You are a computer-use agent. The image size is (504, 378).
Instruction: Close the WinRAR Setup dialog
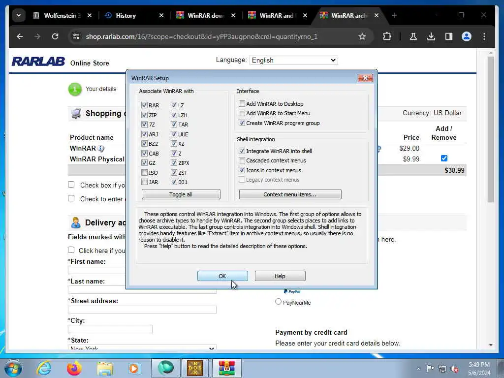coord(365,78)
